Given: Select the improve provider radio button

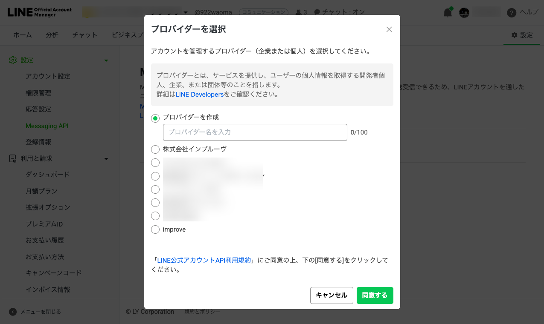Looking at the screenshot, I should [155, 229].
